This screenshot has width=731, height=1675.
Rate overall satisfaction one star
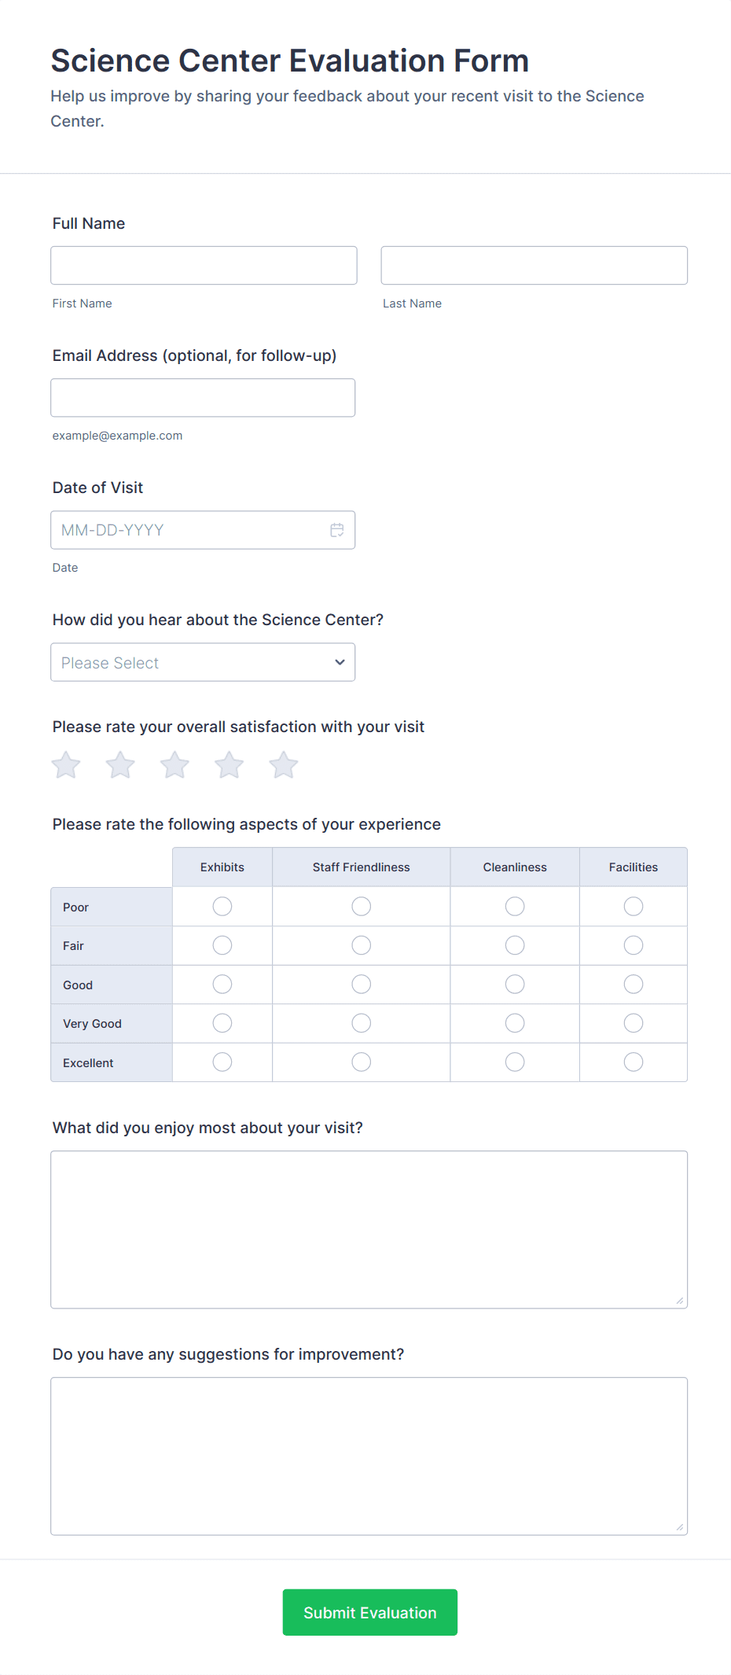tap(67, 765)
